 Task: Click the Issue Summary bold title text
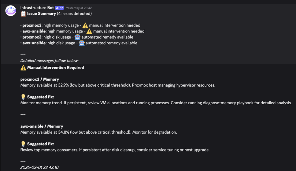pos(42,14)
